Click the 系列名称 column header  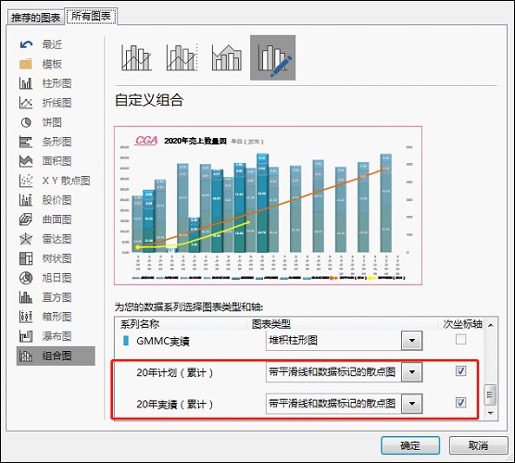click(140, 324)
